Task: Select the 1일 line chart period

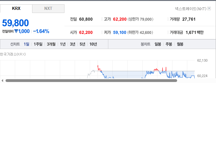Action: tap(27, 44)
